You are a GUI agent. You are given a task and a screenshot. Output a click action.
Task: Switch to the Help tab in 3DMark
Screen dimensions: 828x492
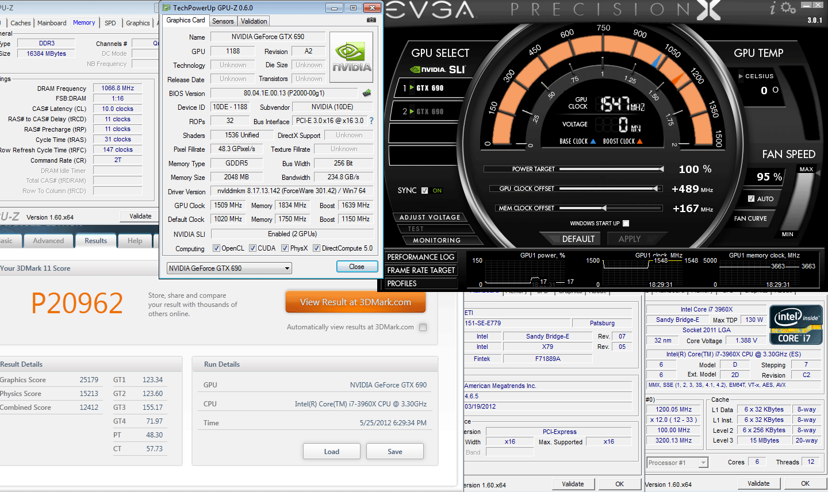pyautogui.click(x=135, y=241)
